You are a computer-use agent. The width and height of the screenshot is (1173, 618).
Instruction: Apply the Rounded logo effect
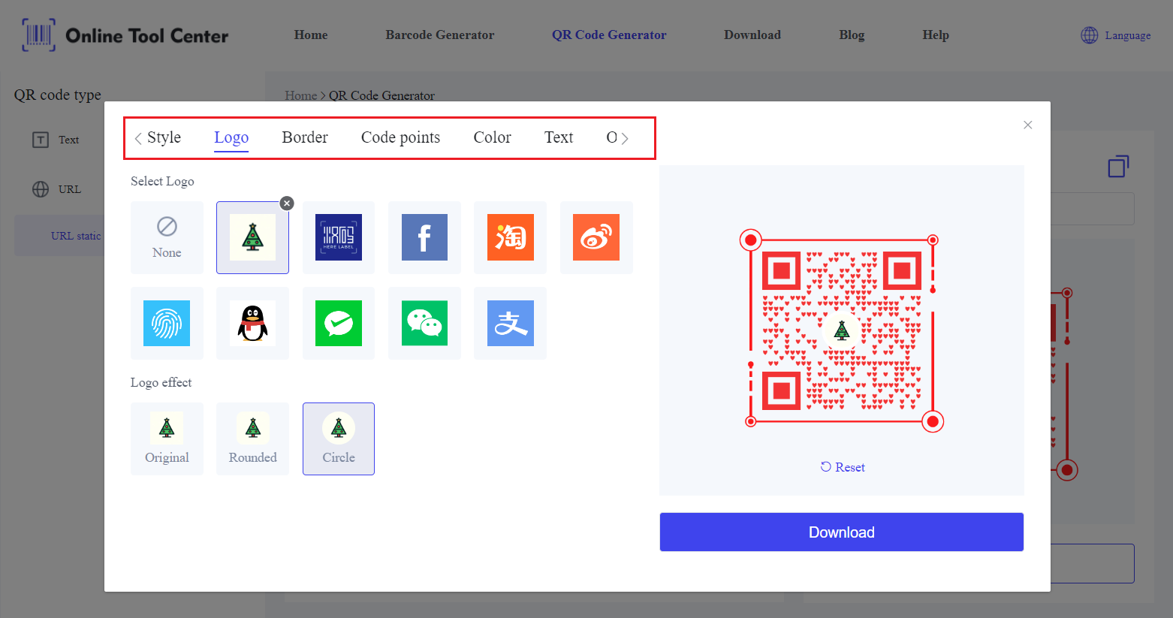point(252,439)
